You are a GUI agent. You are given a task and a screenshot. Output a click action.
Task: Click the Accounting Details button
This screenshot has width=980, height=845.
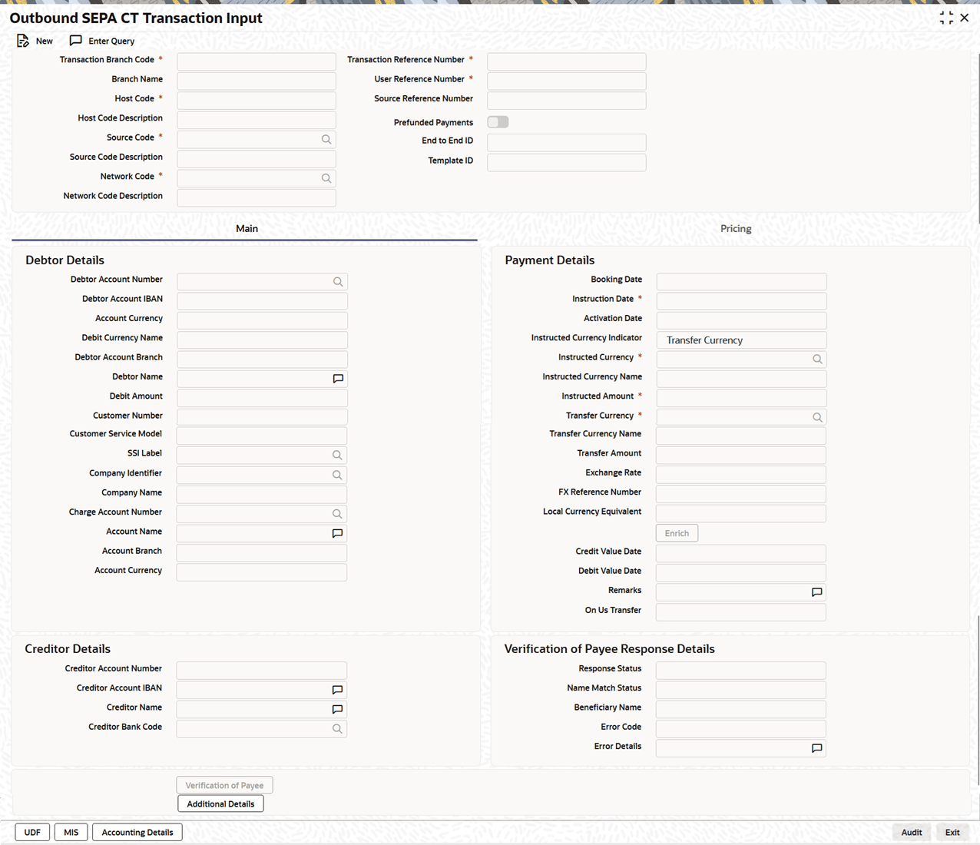coord(137,832)
